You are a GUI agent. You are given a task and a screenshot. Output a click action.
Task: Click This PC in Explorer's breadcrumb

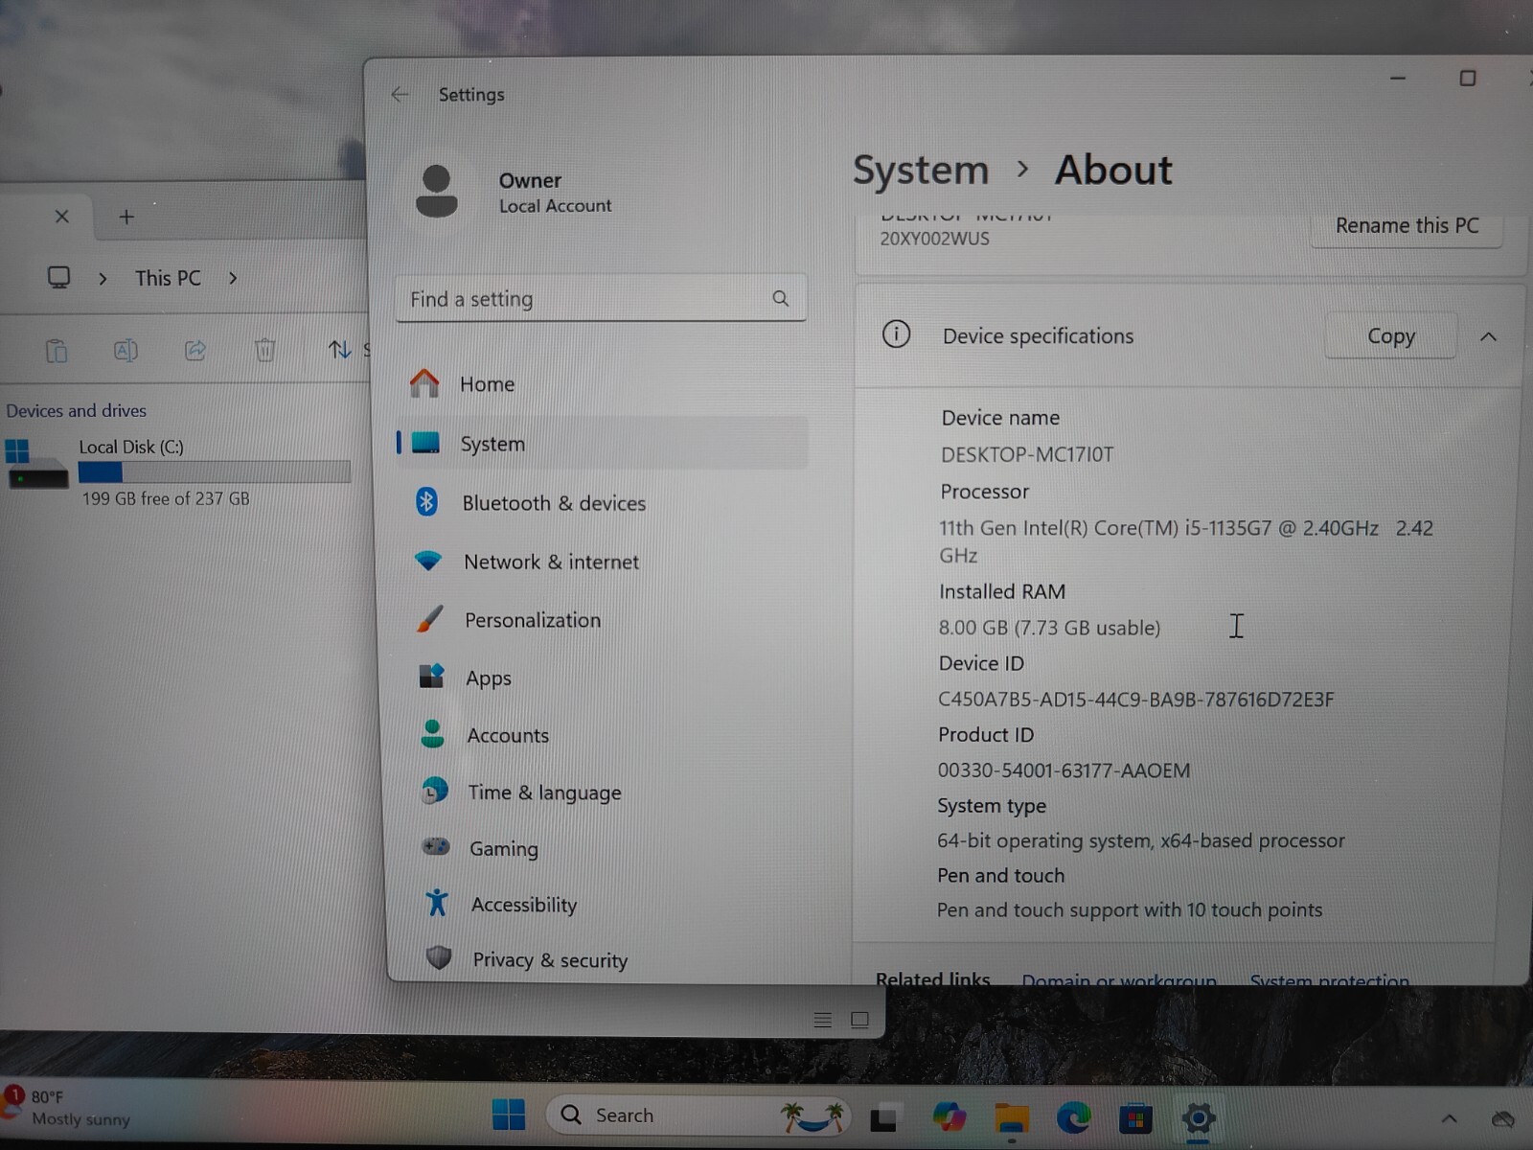point(168,278)
